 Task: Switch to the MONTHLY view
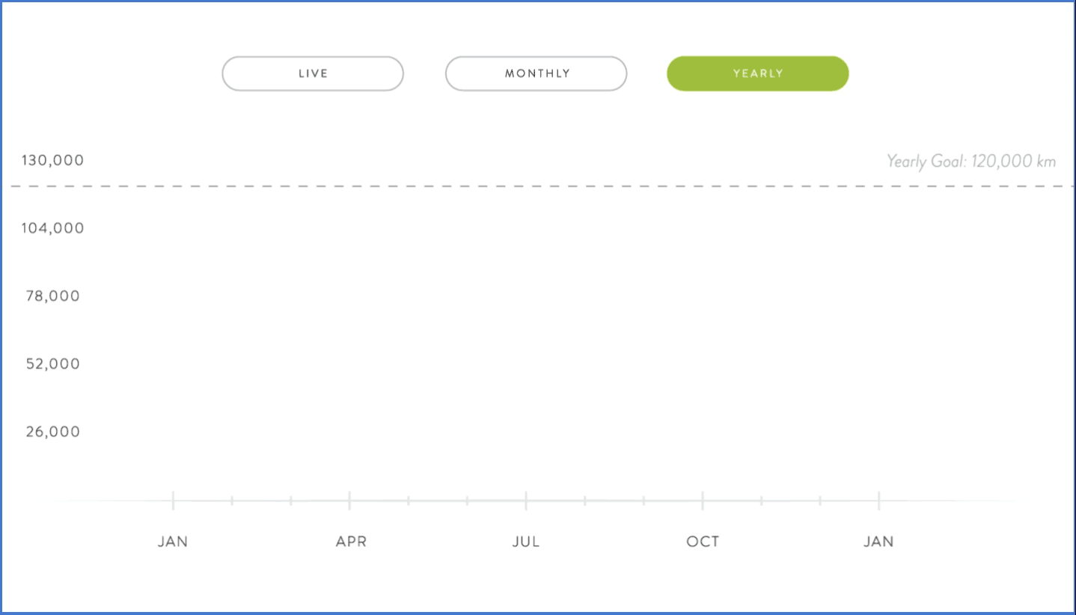(537, 73)
